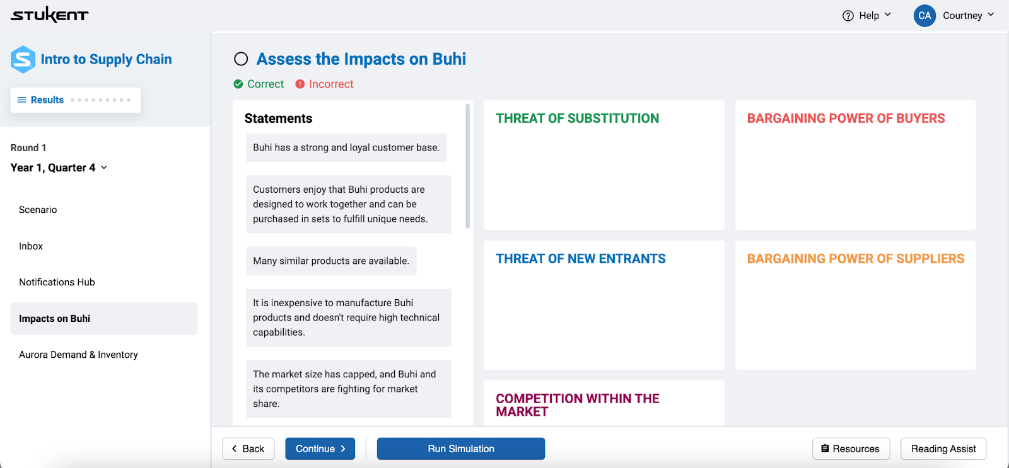
Task: Click the Threat of Substitution drop zone
Action: tap(604, 165)
